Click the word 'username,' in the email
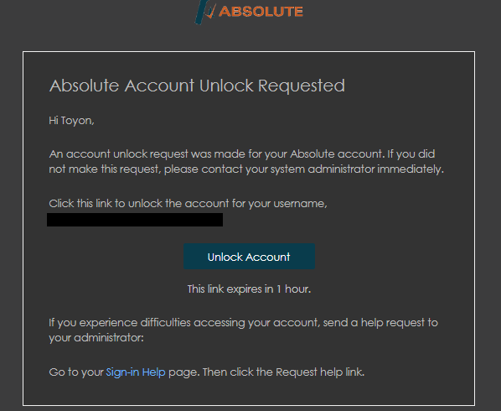Image resolution: width=501 pixels, height=411 pixels. click(x=300, y=204)
